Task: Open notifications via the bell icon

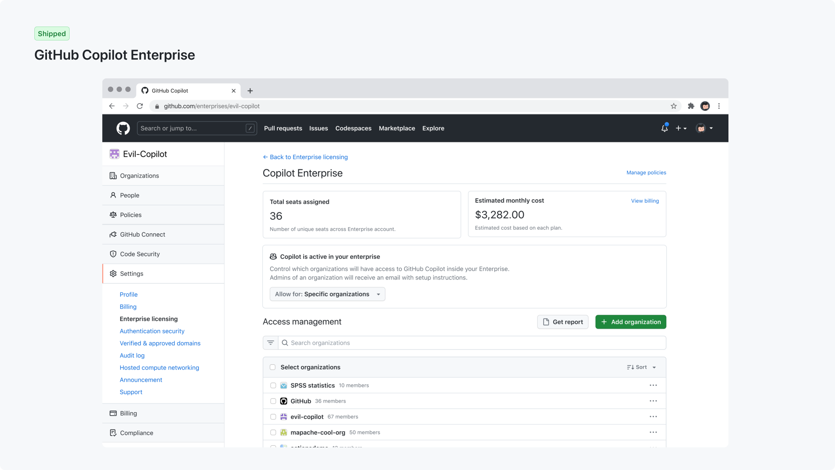Action: click(664, 128)
